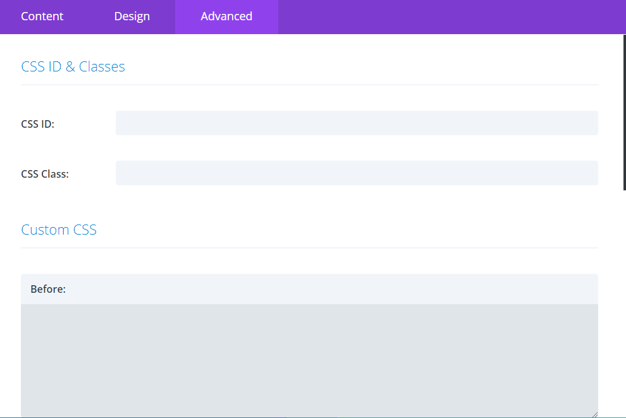The image size is (626, 418).
Task: Focus the CSS Class text field
Action: [x=357, y=173]
